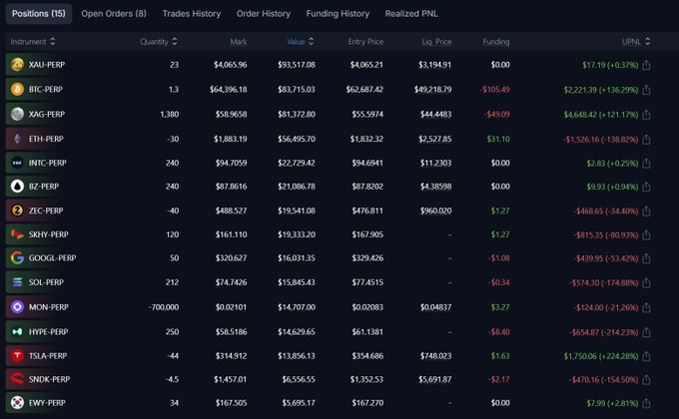The image size is (679, 419).
Task: Select EWY-PERP value $5,695.17
Action: [x=299, y=403]
